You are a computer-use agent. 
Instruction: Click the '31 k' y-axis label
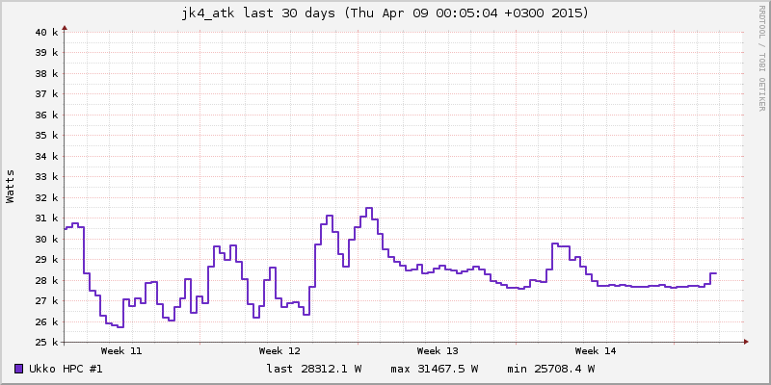pyautogui.click(x=47, y=218)
